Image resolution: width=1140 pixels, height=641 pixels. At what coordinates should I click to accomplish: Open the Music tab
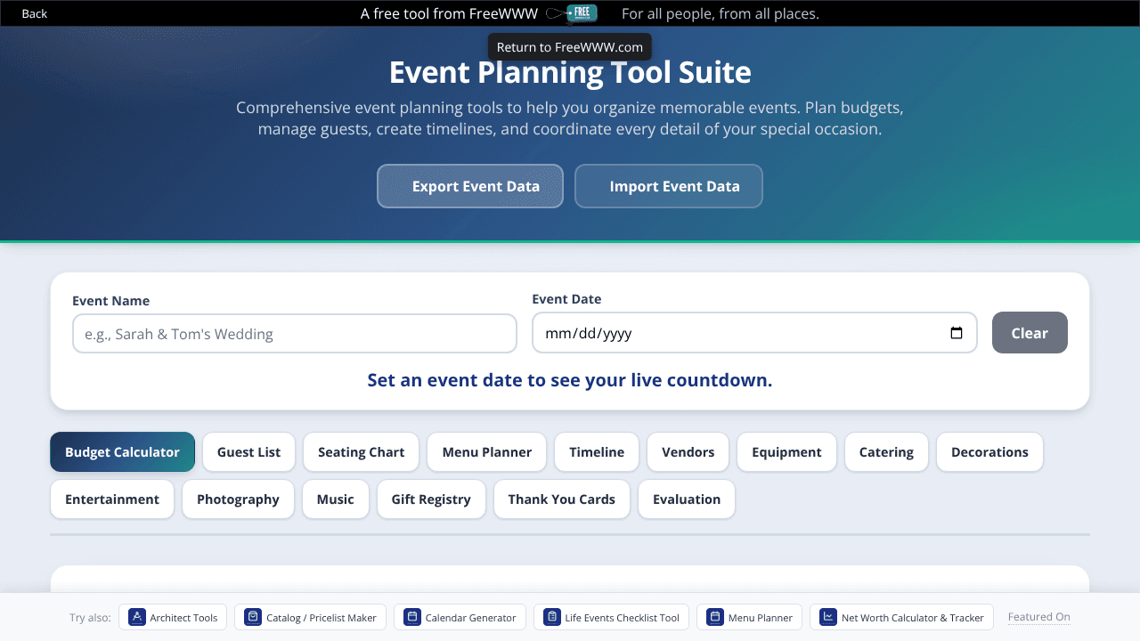pyautogui.click(x=336, y=499)
